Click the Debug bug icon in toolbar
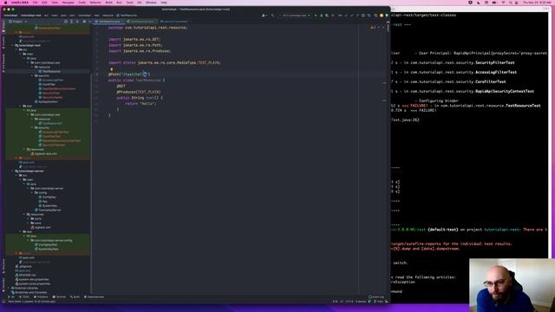 [x=322, y=16]
